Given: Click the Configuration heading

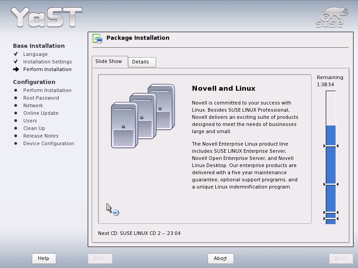Looking at the screenshot, I should click(x=34, y=82).
